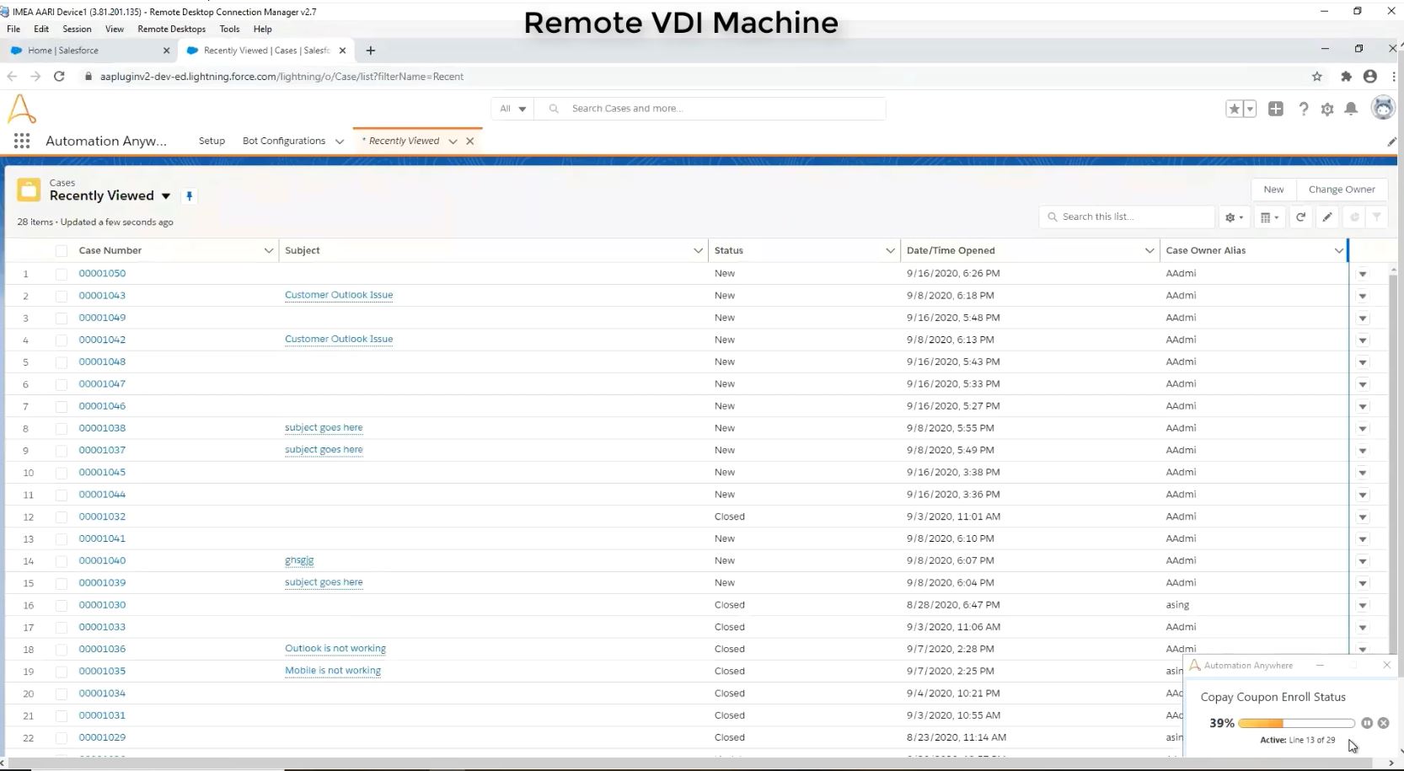
Task: Refresh the cases list
Action: [x=1300, y=217]
